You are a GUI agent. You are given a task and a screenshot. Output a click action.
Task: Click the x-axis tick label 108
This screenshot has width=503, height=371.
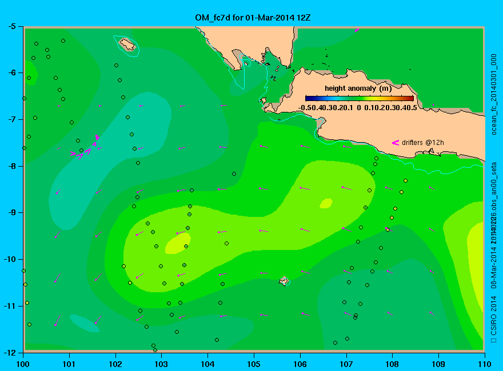[392, 364]
